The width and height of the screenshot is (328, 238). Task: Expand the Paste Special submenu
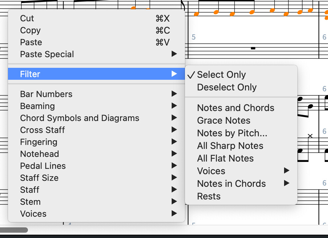[47, 54]
